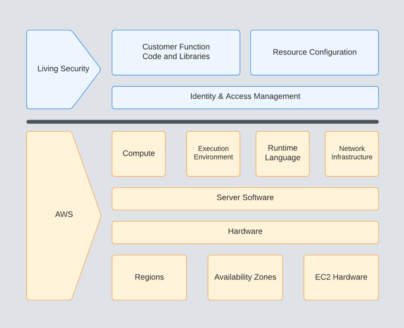Click the Runtime Language box
This screenshot has width=404, height=328.
click(283, 154)
